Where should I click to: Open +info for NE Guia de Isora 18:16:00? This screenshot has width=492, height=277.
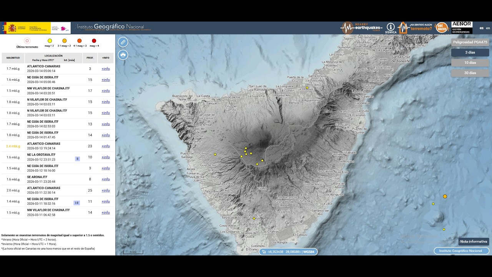point(106,168)
